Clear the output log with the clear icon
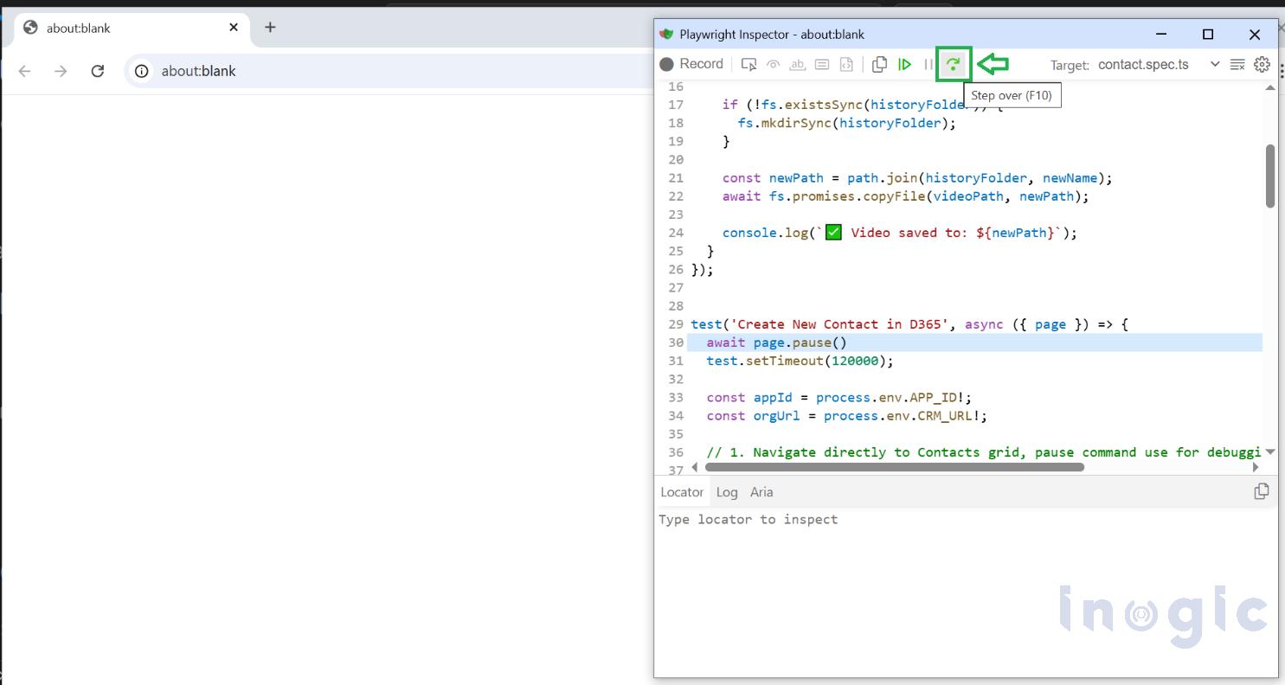1285x685 pixels. click(1237, 64)
